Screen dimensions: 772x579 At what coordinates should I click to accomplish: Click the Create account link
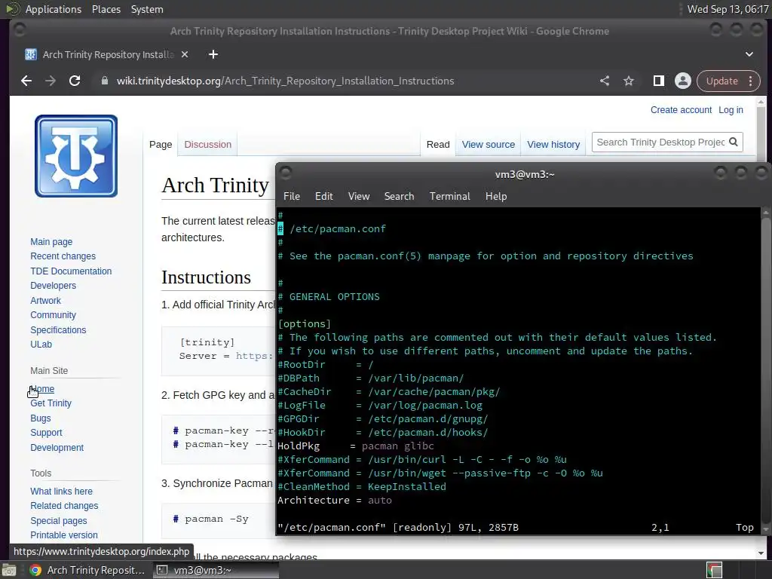[x=681, y=110]
